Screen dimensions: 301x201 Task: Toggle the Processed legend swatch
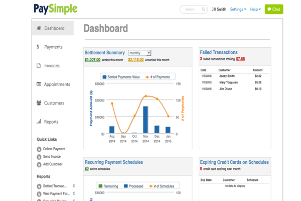click(126, 186)
